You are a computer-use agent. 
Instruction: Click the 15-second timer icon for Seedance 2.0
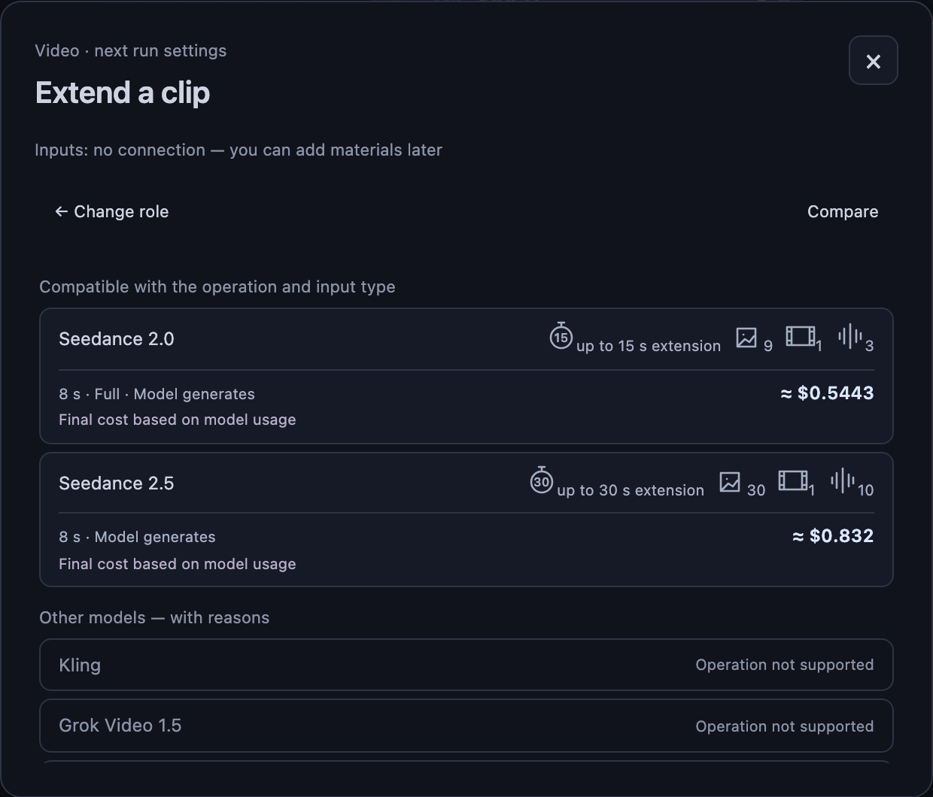pos(561,336)
